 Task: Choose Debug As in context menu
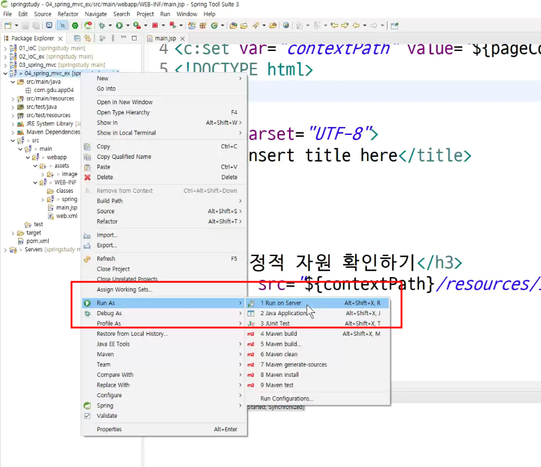click(164, 313)
